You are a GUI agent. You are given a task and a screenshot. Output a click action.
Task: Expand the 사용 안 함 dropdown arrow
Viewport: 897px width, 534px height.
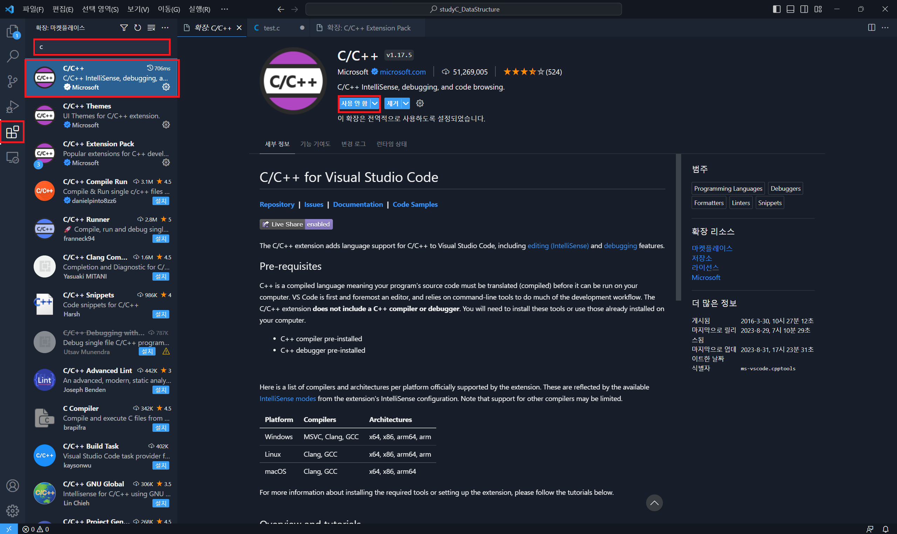[x=375, y=104]
